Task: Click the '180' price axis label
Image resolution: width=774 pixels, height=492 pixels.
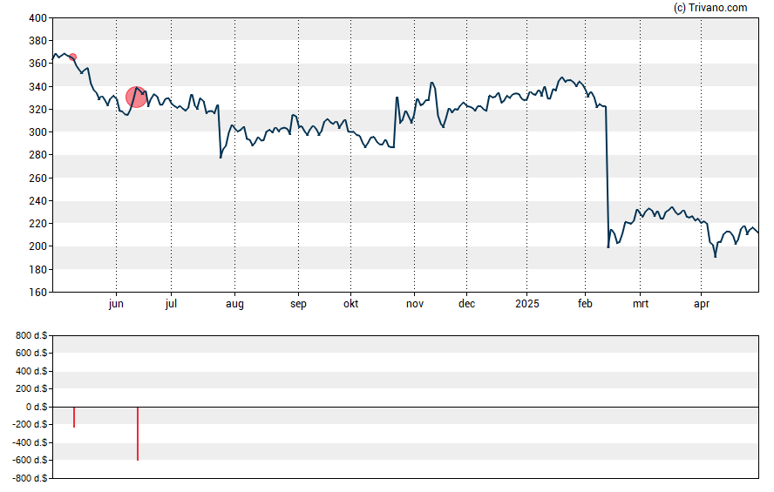Action: pos(38,270)
